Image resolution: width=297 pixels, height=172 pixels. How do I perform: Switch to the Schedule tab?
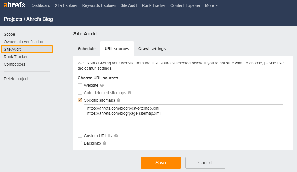click(87, 49)
